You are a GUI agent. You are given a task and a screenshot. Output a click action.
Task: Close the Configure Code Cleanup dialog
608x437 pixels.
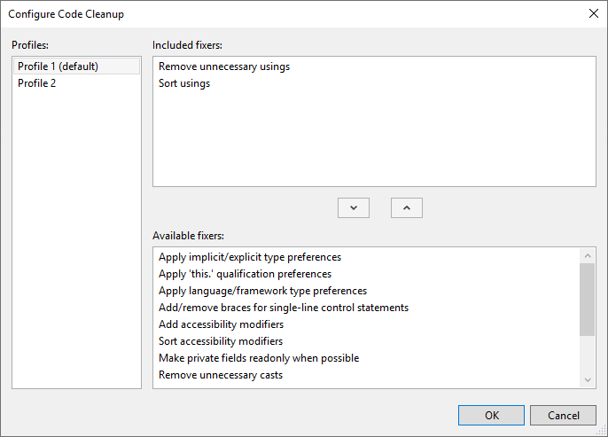click(593, 13)
